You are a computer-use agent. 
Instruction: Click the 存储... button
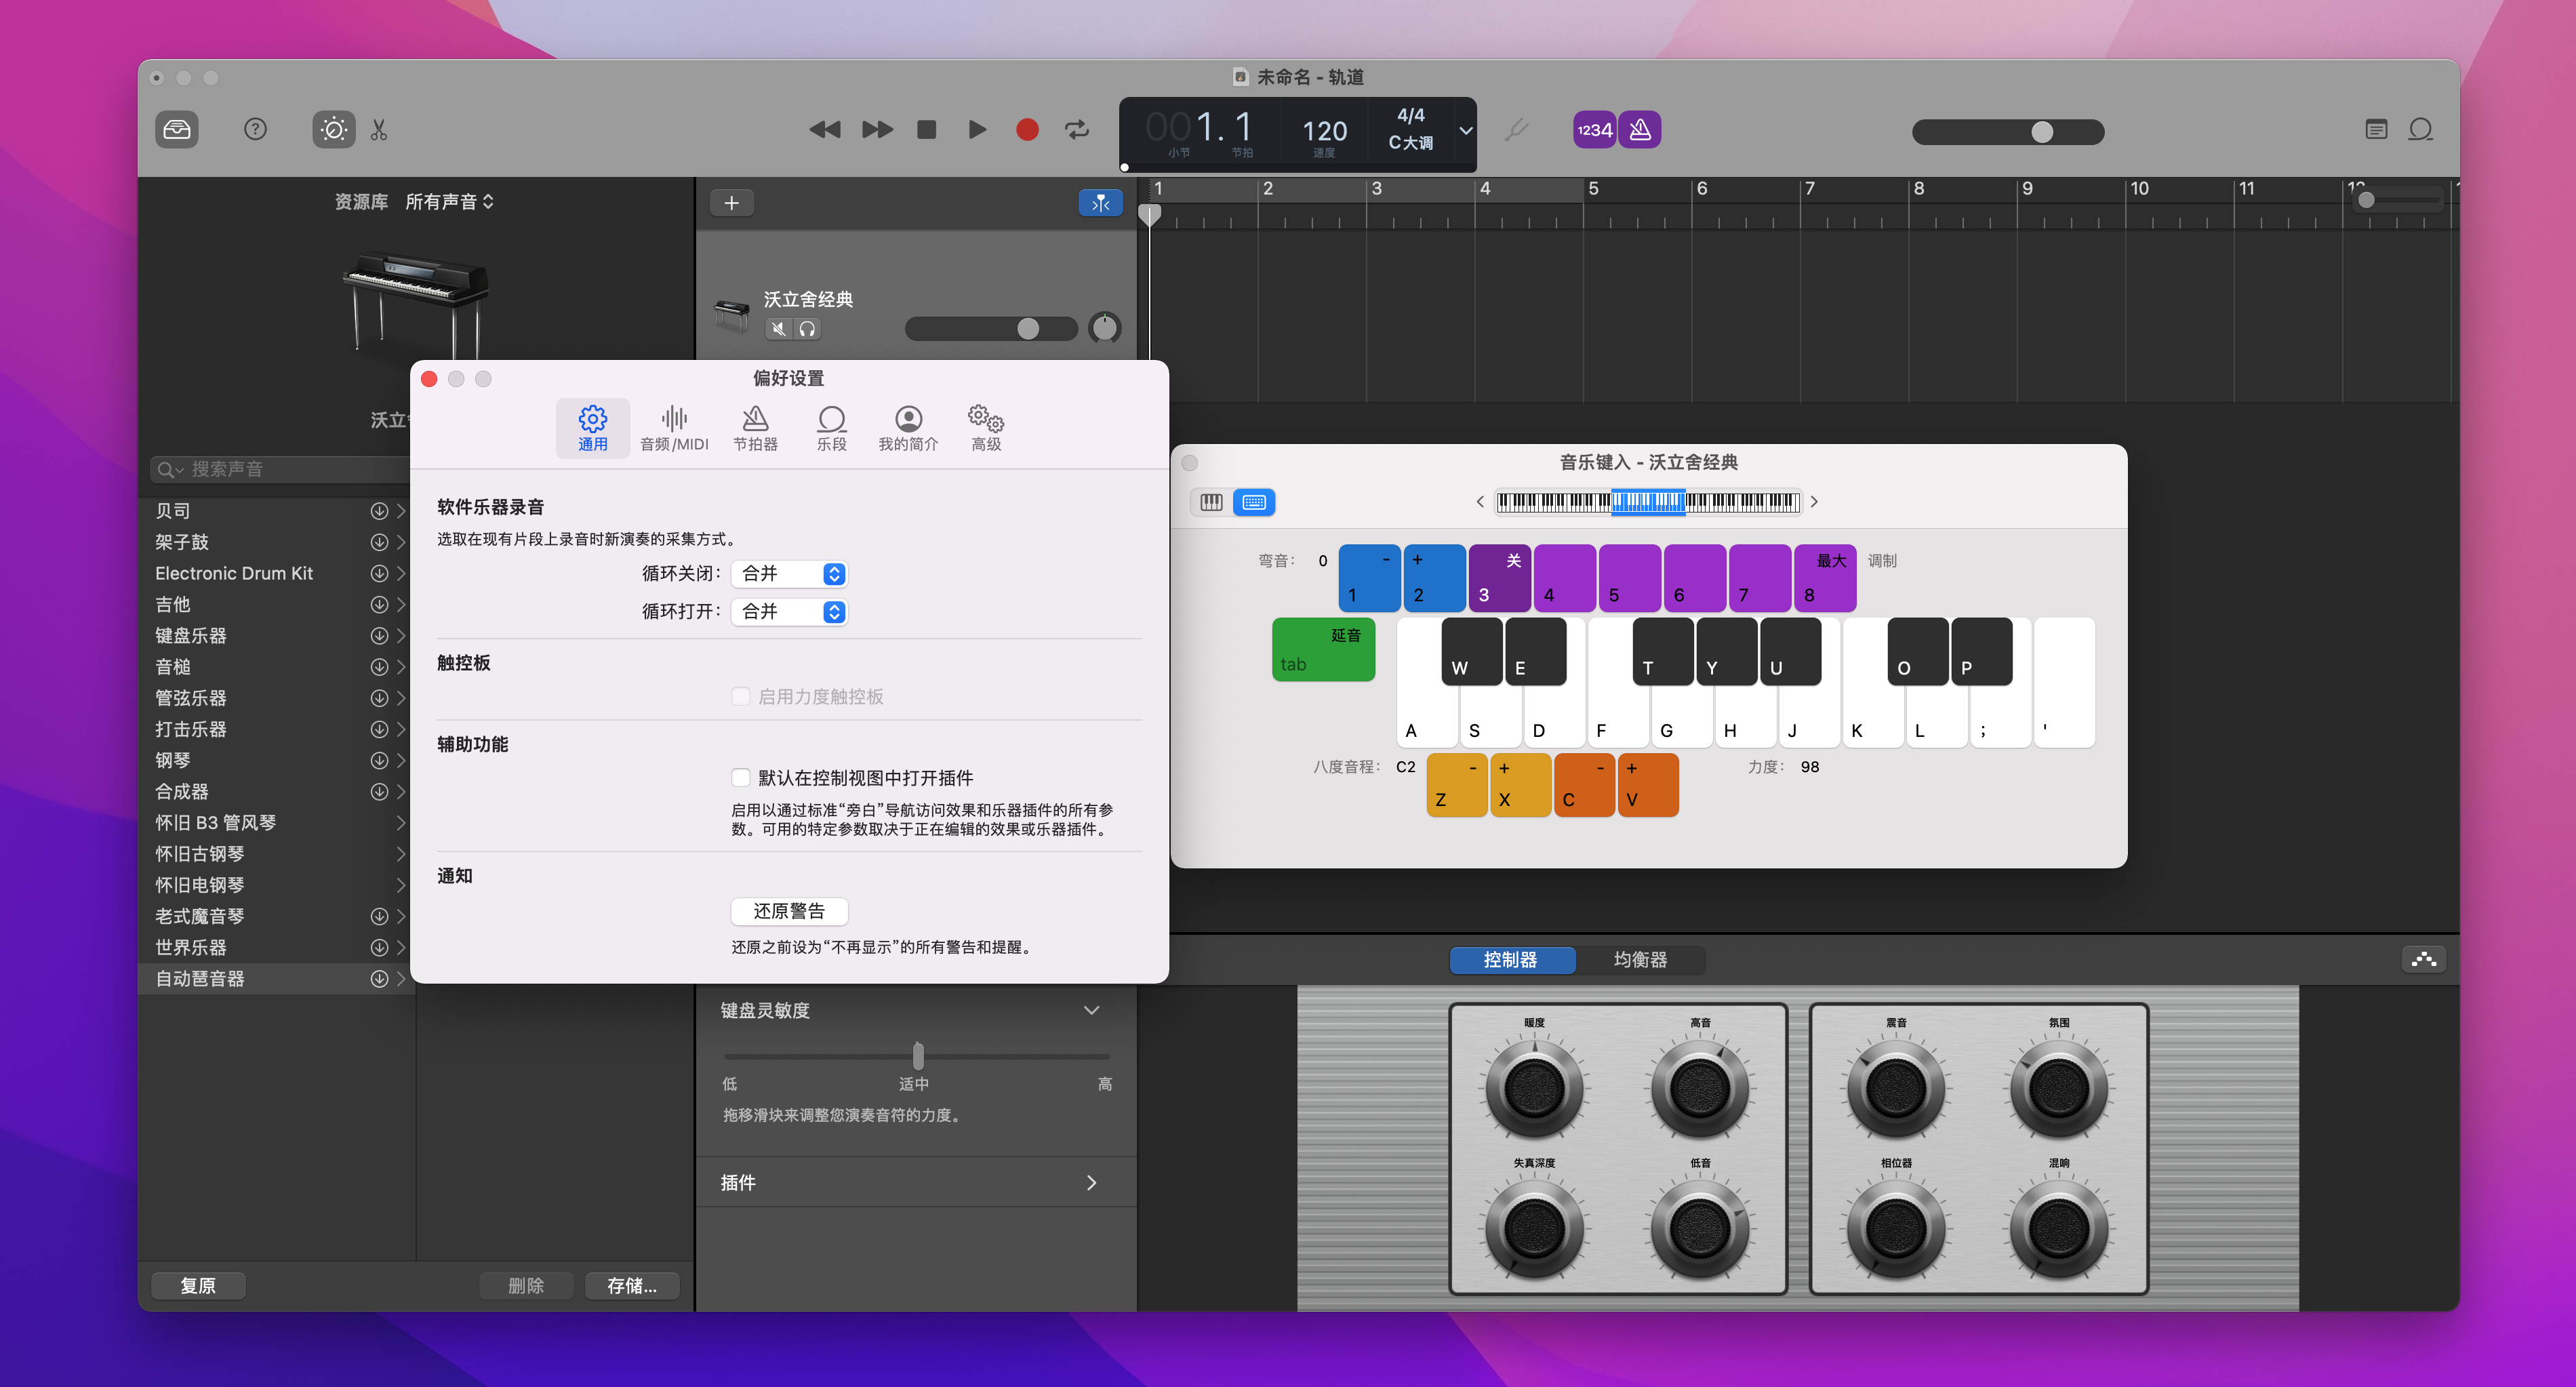coord(631,1286)
